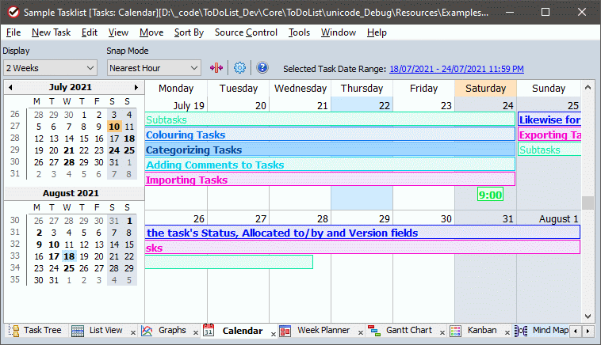Screen dimensions: 601x345
Task: Click the red go-to-today arrows icon
Action: tap(216, 68)
